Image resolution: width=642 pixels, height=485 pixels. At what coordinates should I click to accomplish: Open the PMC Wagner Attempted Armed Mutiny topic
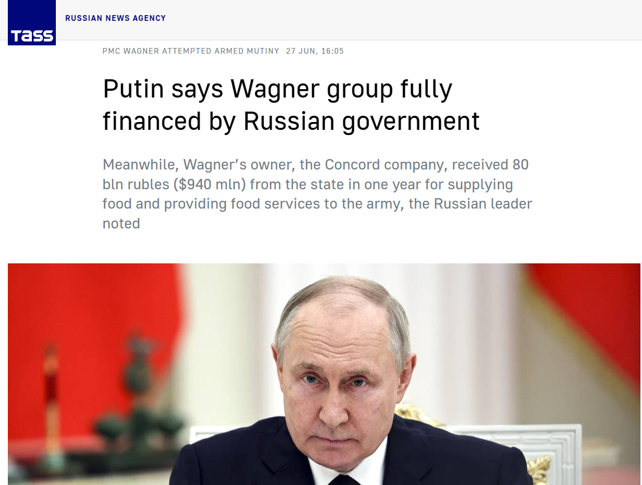(x=191, y=51)
